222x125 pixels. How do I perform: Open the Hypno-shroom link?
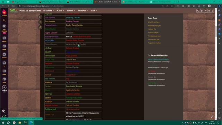pos(51,33)
